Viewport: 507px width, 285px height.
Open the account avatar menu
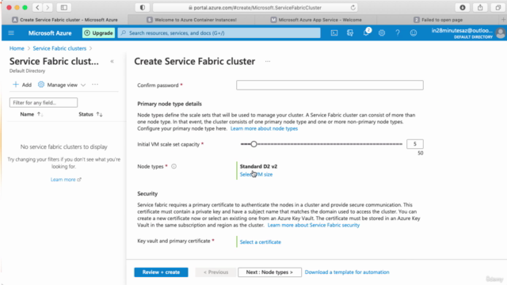pos(500,33)
